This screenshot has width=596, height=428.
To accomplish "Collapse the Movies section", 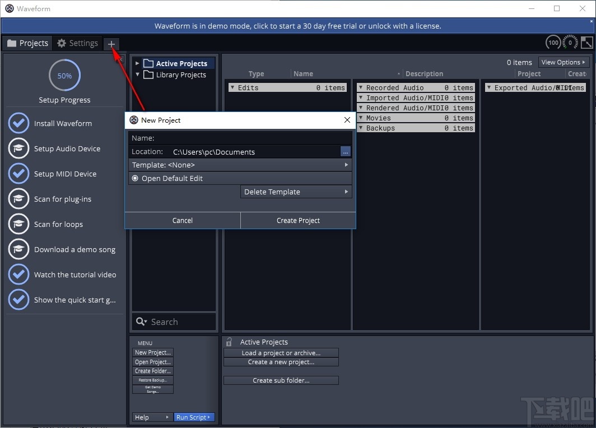I will (x=360, y=118).
